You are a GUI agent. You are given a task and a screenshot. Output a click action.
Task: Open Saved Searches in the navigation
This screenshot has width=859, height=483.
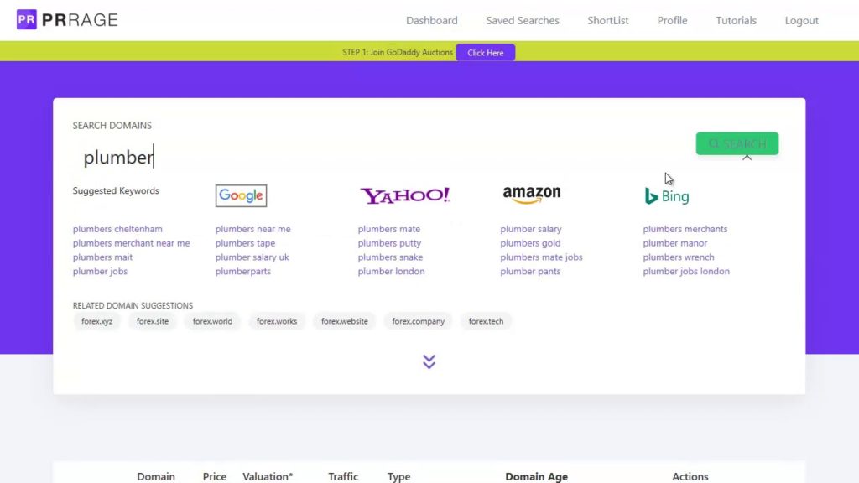(523, 20)
